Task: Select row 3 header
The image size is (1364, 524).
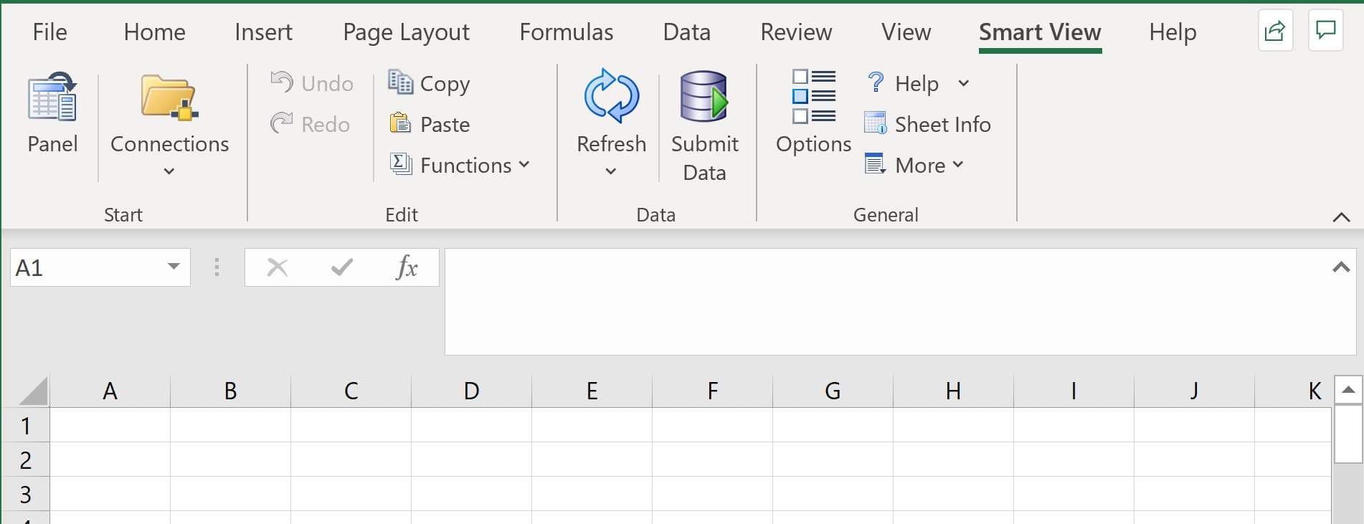Action: pyautogui.click(x=25, y=494)
